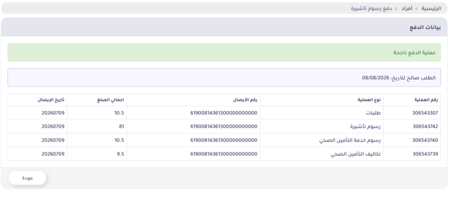
Task: Select دفع رسوم تاشيرة breadcrumb item
Action: pos(371,8)
